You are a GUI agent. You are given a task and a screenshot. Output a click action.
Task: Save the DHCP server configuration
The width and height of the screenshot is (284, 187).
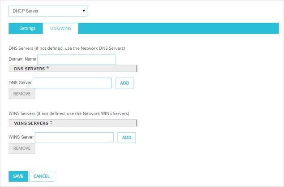tap(18, 176)
